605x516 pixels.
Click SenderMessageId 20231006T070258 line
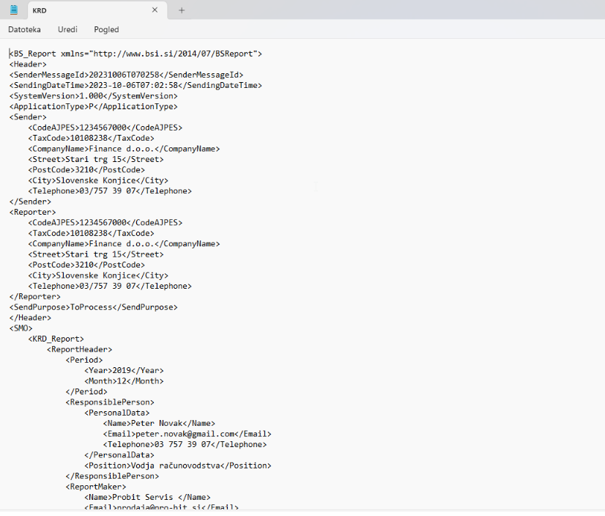(127, 75)
